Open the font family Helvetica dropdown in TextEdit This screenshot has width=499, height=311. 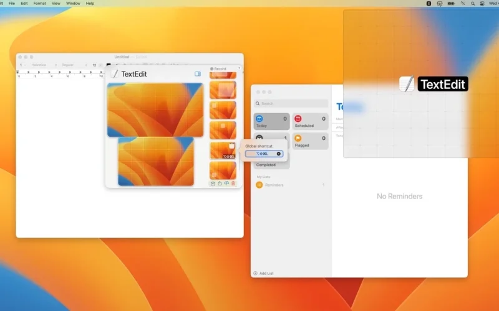pos(43,65)
